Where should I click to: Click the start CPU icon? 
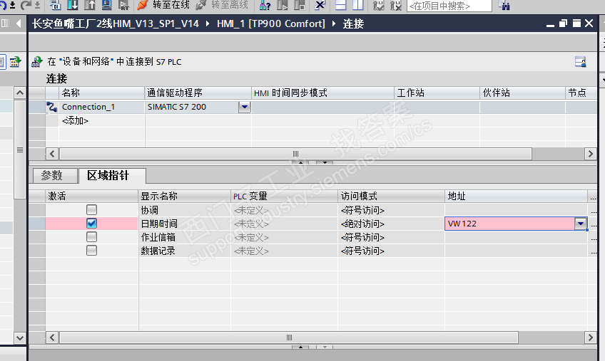coord(283,5)
